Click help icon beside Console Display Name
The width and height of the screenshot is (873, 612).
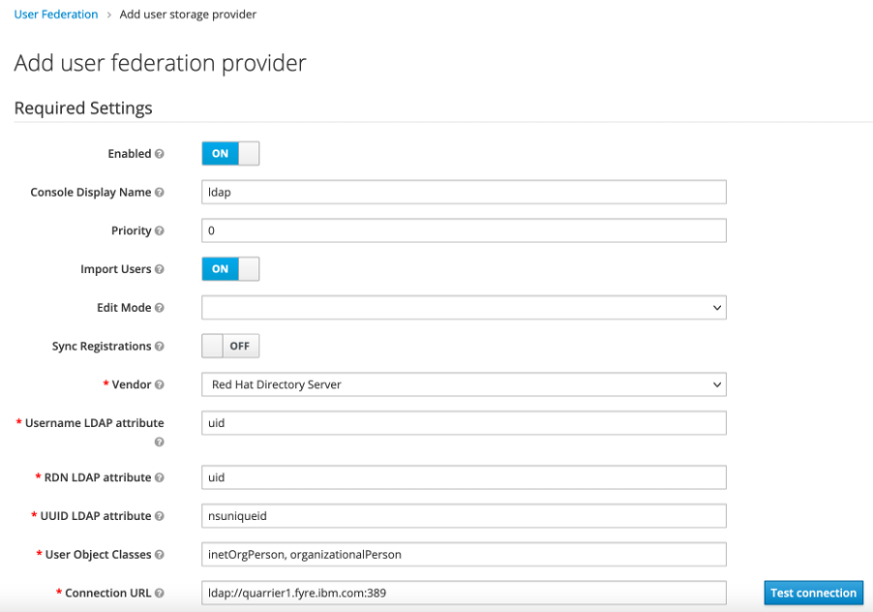click(x=160, y=192)
